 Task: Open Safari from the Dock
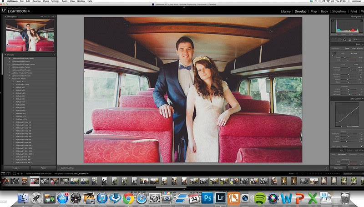(x=142, y=199)
